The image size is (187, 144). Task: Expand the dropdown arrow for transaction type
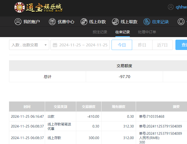tap(46, 45)
